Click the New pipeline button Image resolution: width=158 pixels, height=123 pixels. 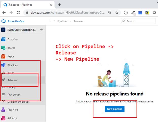point(114,109)
